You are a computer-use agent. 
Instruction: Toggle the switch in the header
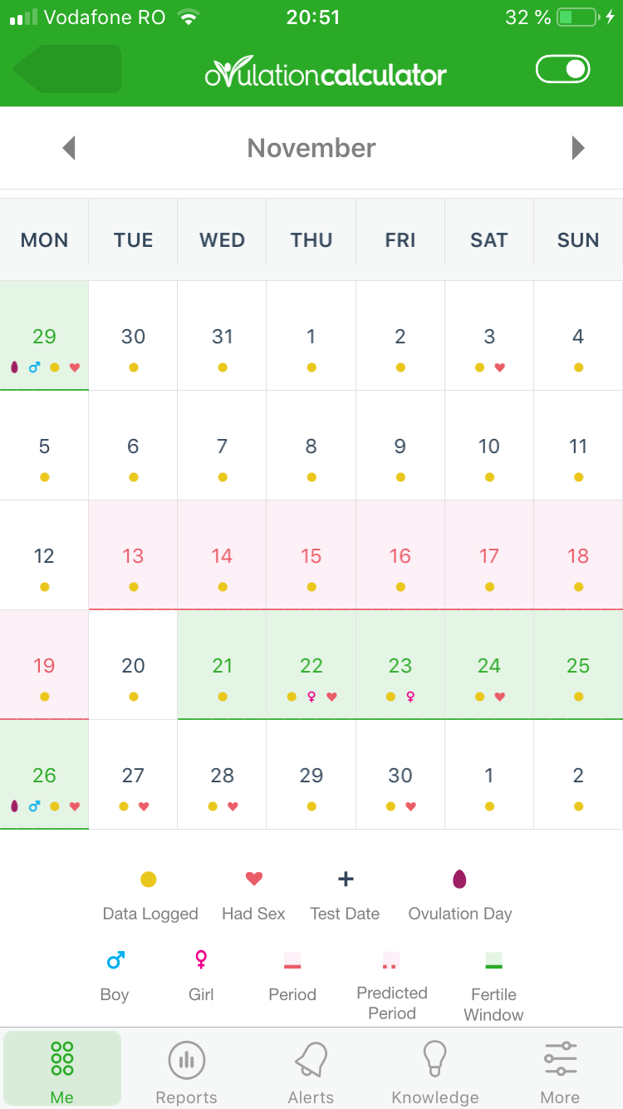(x=563, y=69)
